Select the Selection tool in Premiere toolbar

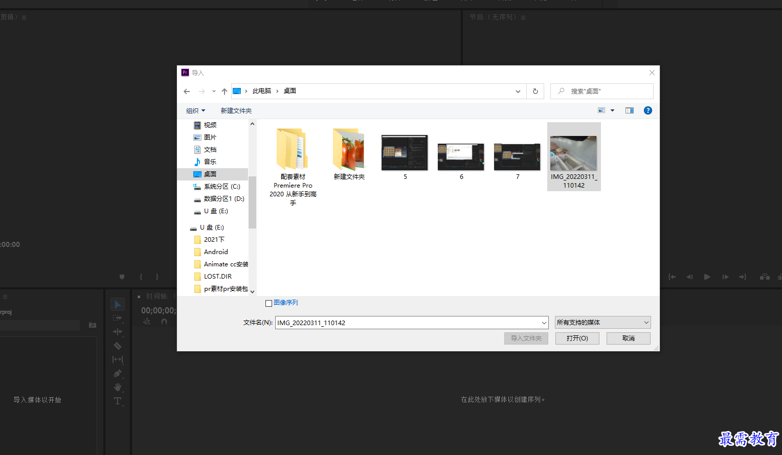tap(118, 304)
